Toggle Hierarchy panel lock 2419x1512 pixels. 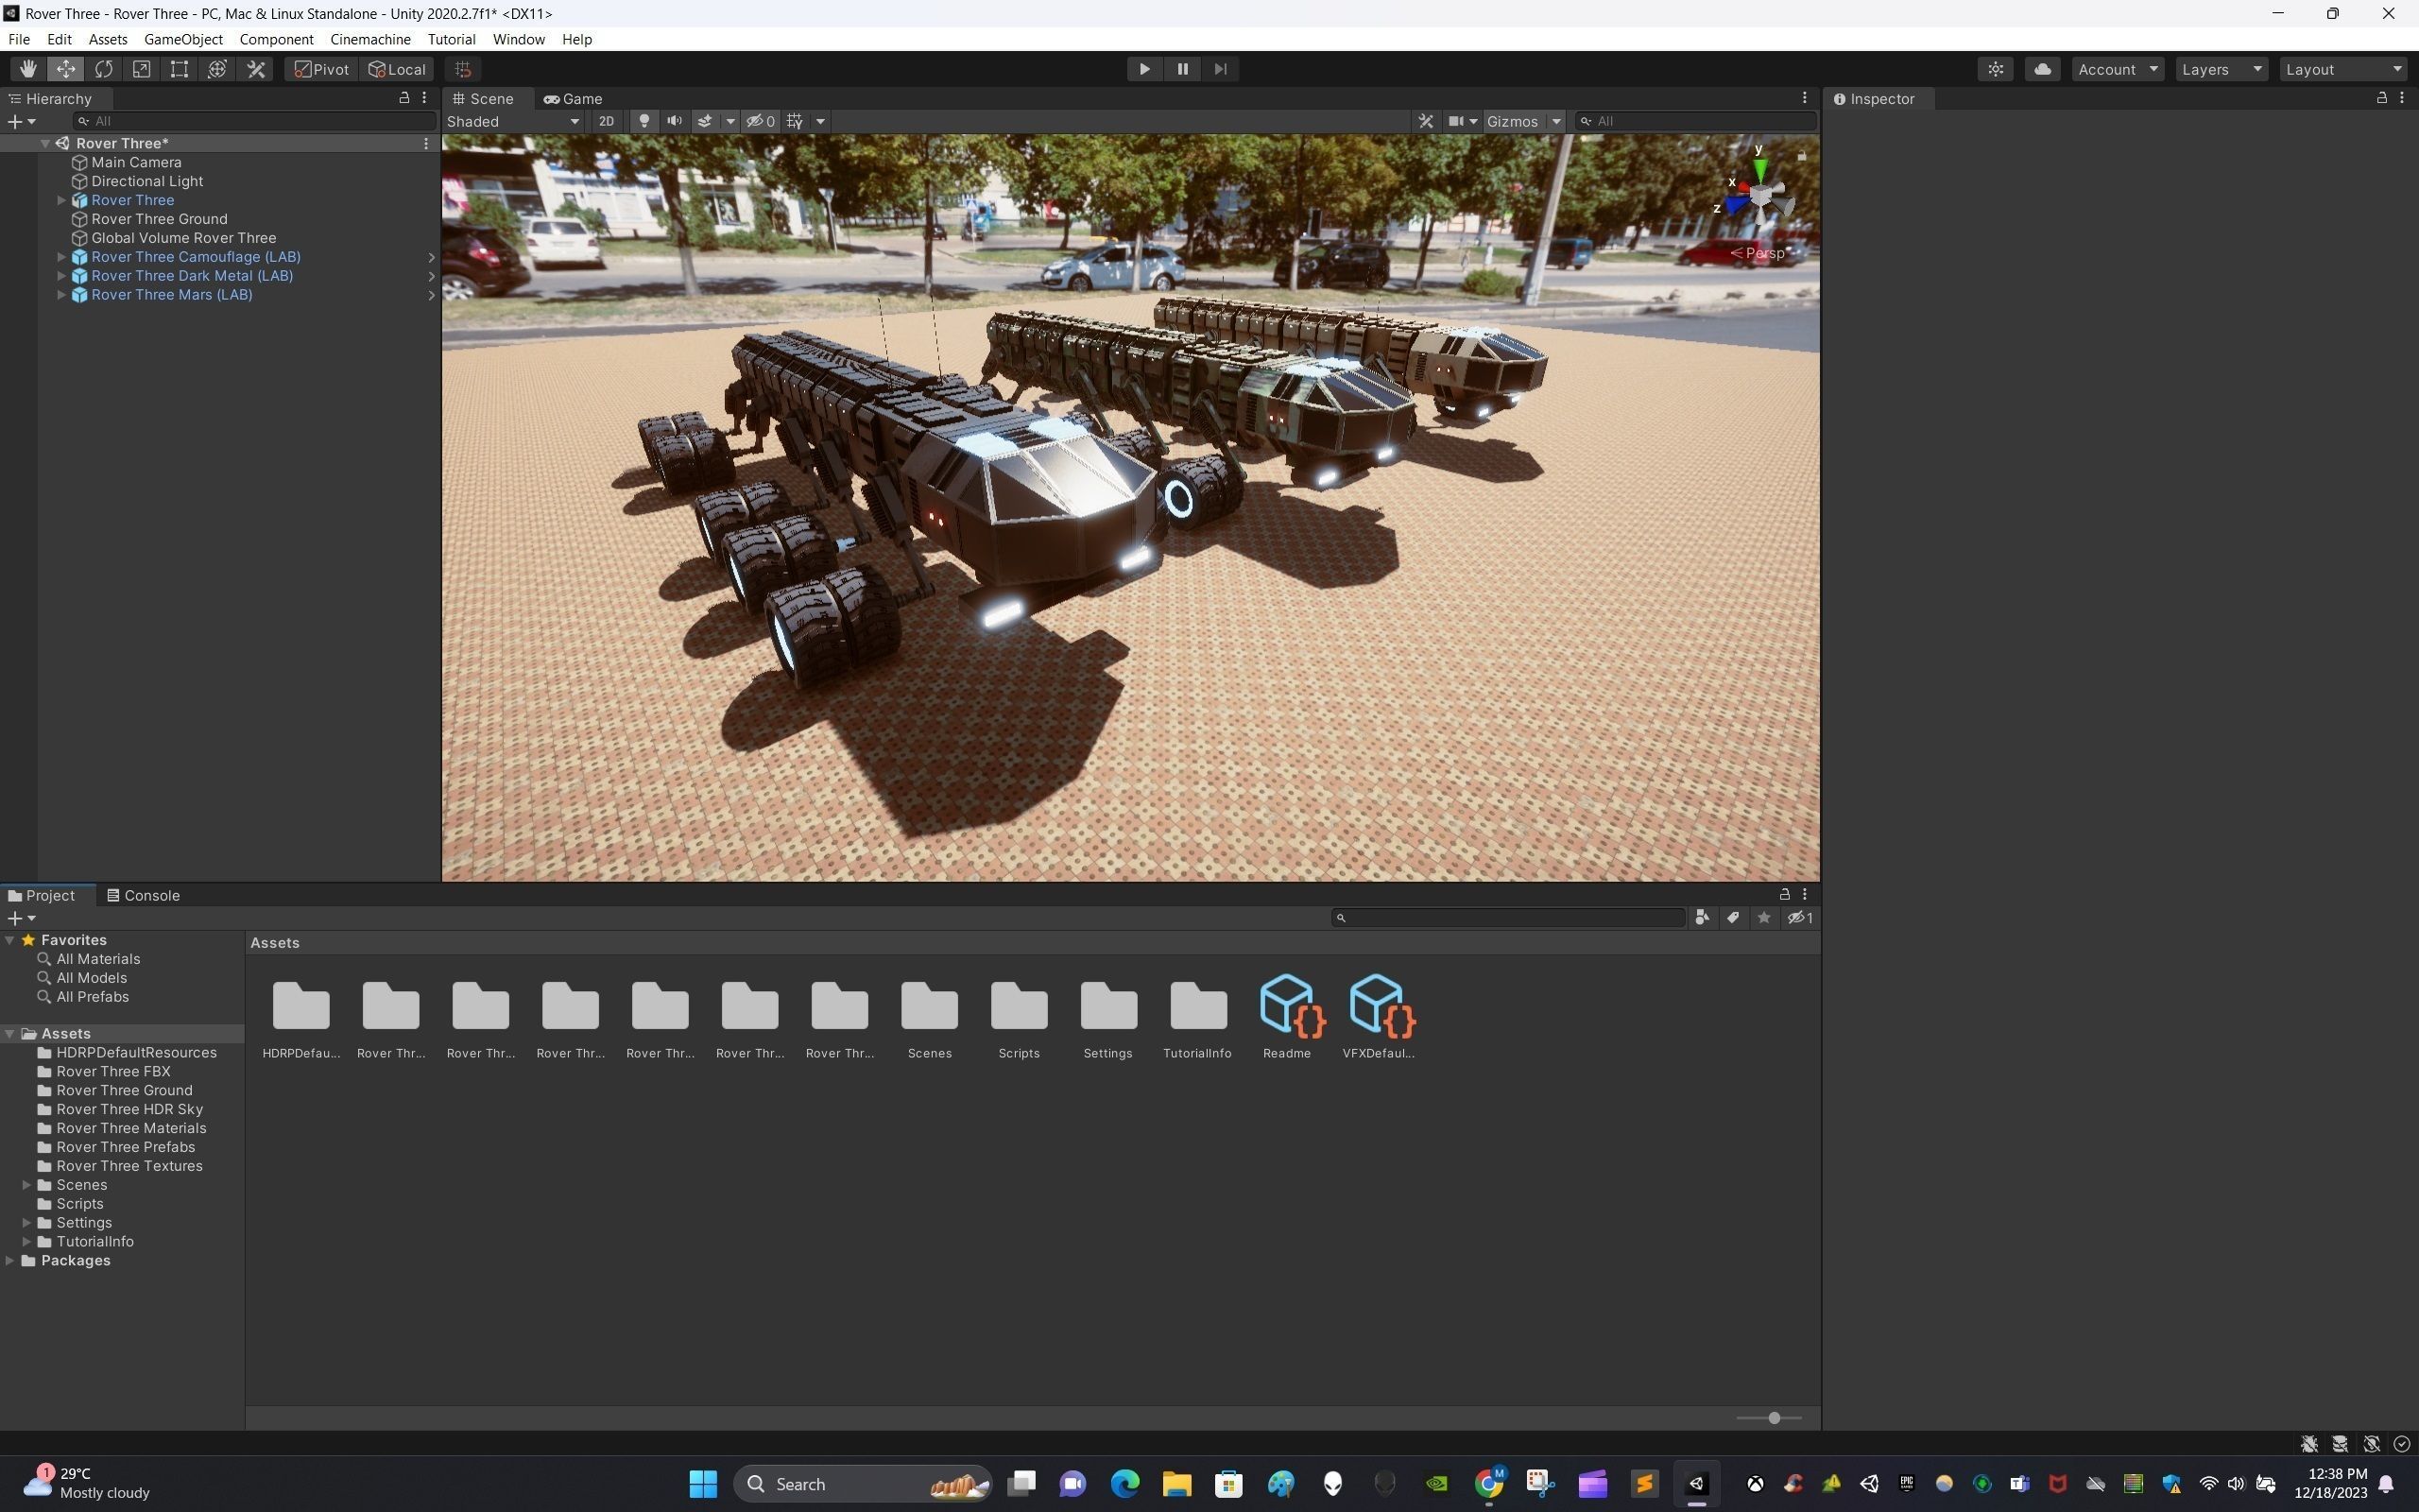[403, 98]
